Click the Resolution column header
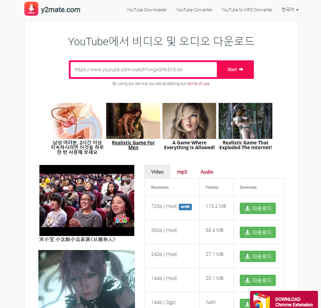321x308 pixels. point(160,187)
